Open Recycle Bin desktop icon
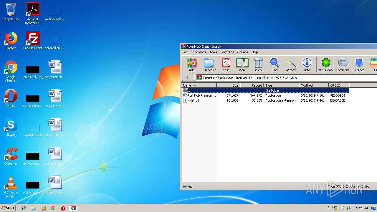 tap(11, 12)
